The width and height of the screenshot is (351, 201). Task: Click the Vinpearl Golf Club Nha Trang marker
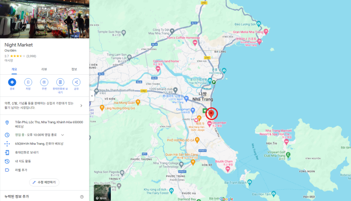[x=288, y=154]
